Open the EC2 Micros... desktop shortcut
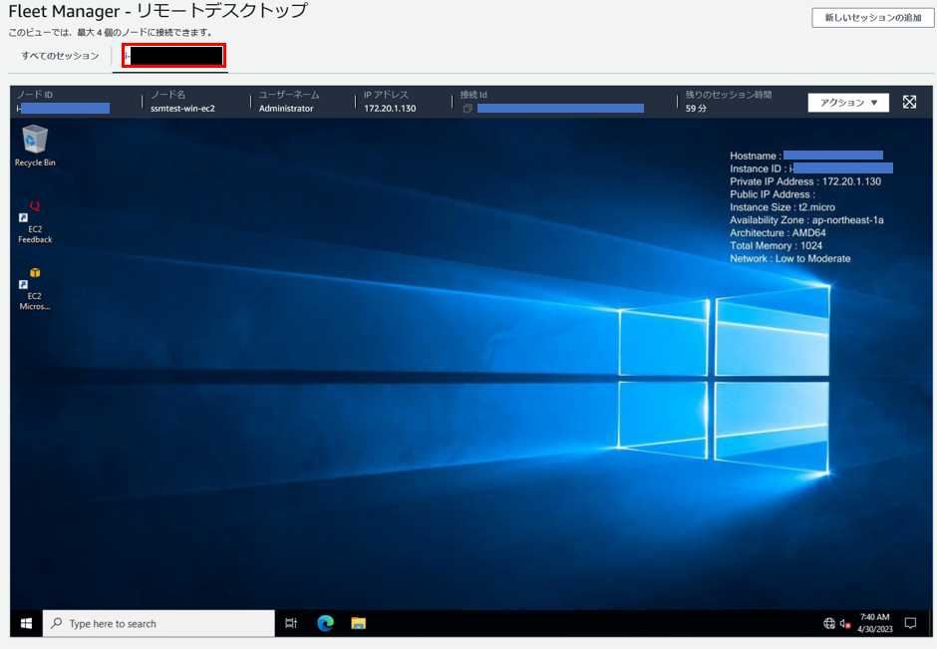This screenshot has width=937, height=649. pos(35,289)
